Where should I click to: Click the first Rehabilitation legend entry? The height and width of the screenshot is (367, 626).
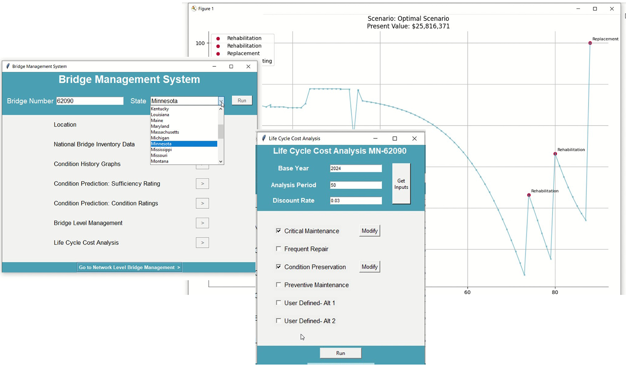(x=244, y=38)
